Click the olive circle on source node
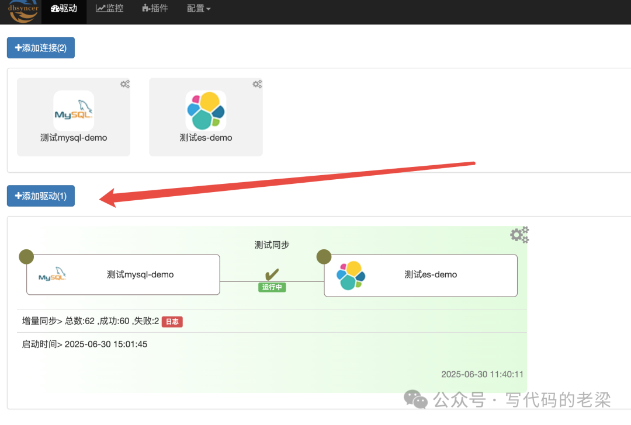 (26, 257)
